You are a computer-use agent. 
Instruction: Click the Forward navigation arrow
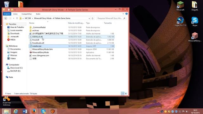coord(10,18)
